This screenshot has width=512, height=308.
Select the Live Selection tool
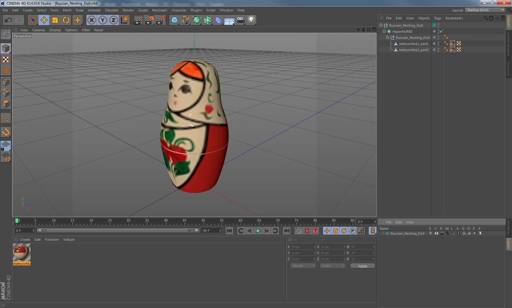(33, 20)
